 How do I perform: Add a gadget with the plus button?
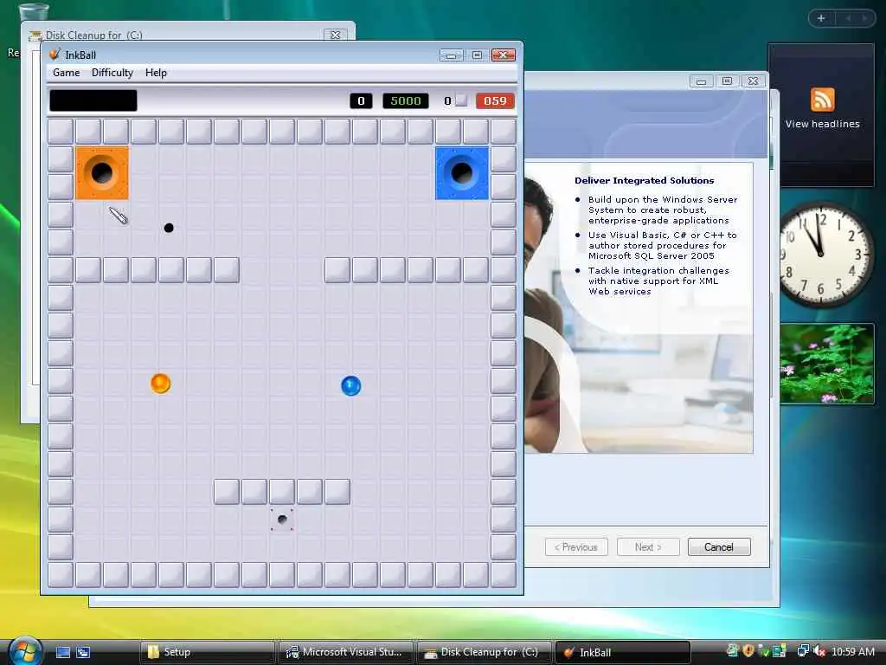pyautogui.click(x=821, y=18)
